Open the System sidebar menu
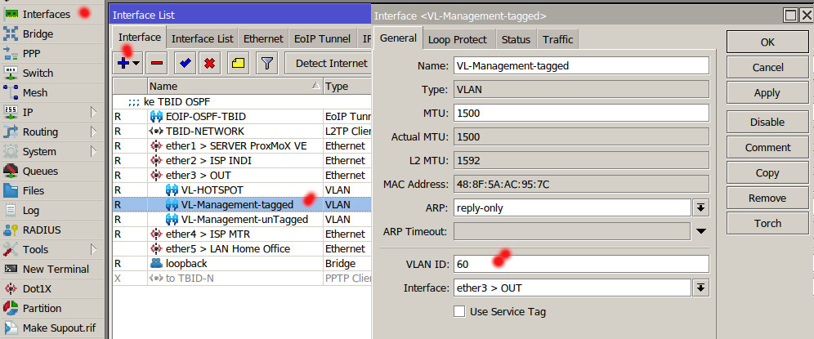 click(39, 152)
